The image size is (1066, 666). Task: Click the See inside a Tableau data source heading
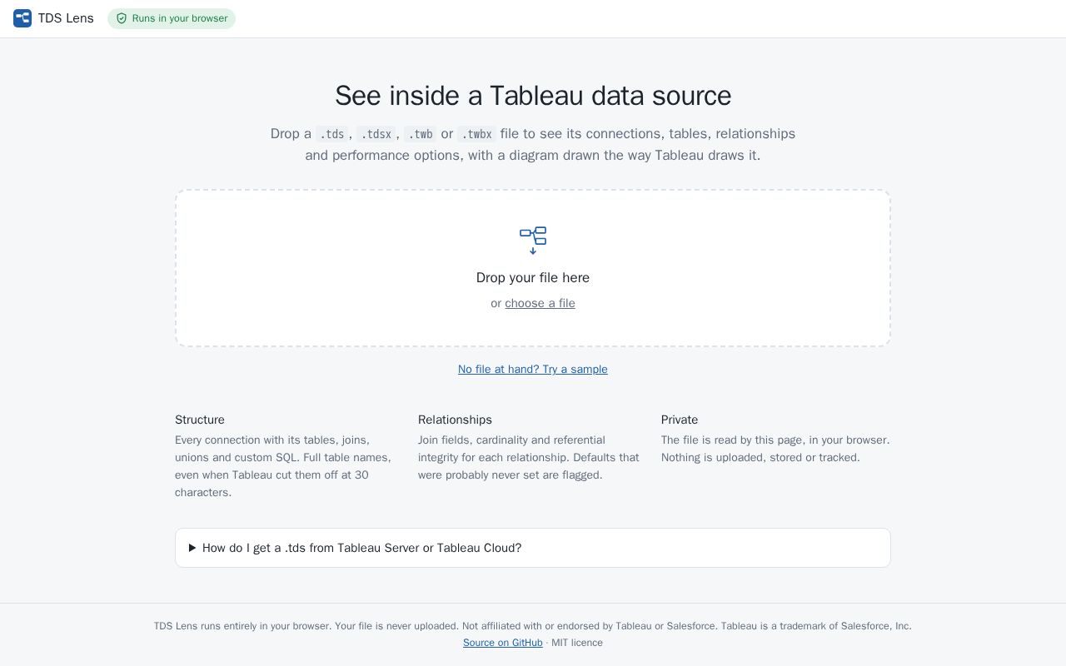[x=533, y=96]
